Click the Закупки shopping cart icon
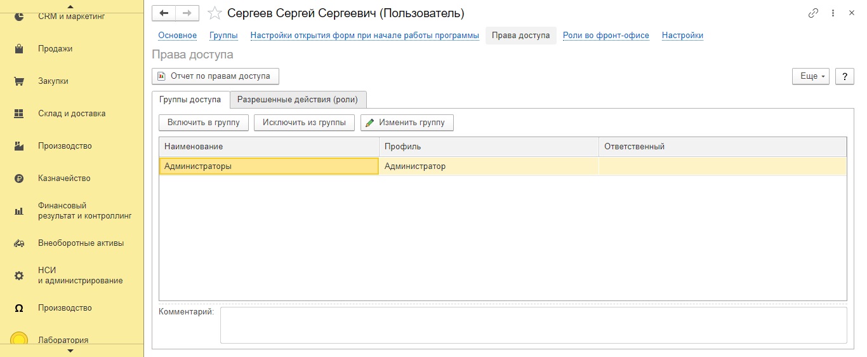This screenshot has width=867, height=357. coord(19,81)
